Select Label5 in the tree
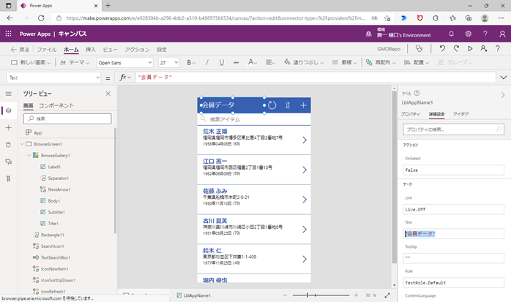 click(x=54, y=167)
